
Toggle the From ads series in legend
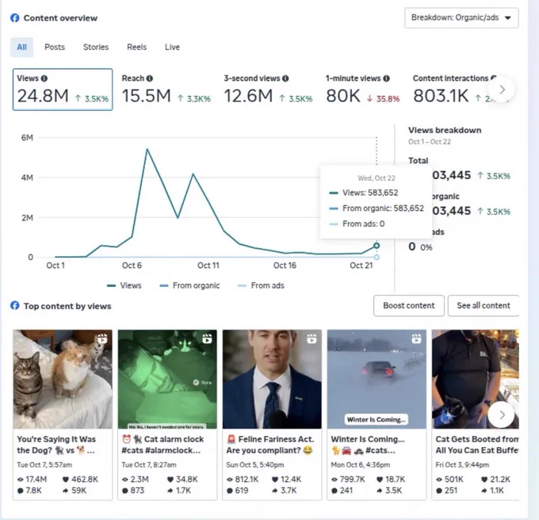(261, 285)
